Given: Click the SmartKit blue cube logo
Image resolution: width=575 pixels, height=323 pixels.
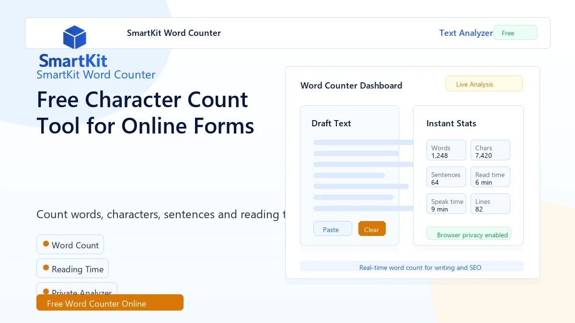Looking at the screenshot, I should click(x=75, y=37).
